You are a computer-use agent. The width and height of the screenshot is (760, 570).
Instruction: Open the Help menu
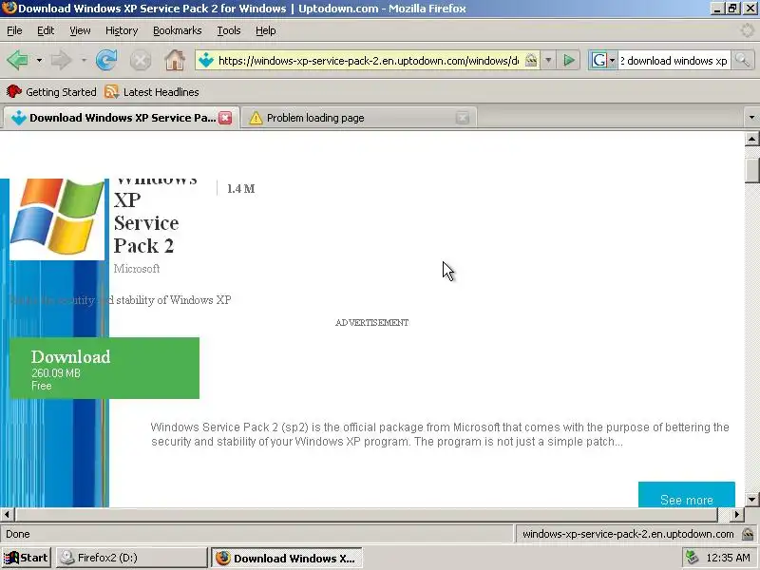click(266, 30)
